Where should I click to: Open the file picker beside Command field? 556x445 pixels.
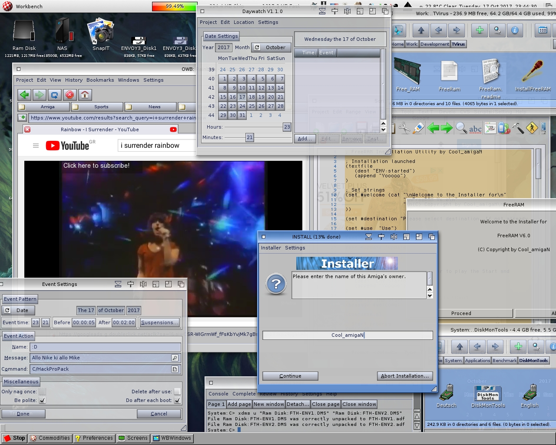tap(175, 369)
